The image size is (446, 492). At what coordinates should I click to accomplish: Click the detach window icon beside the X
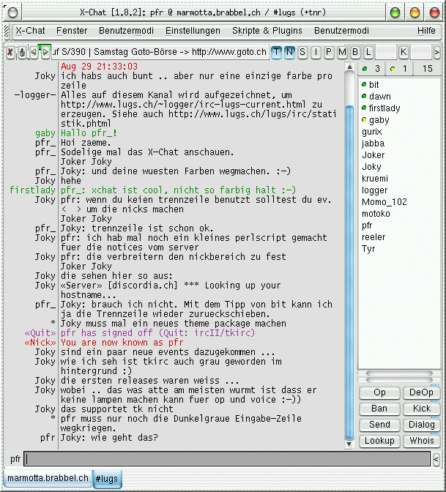point(22,52)
